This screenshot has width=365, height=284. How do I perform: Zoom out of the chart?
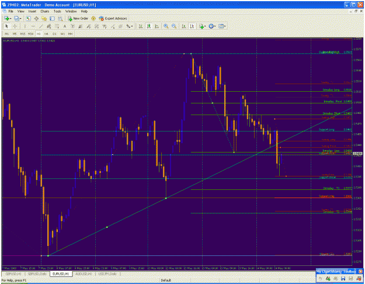point(174,26)
